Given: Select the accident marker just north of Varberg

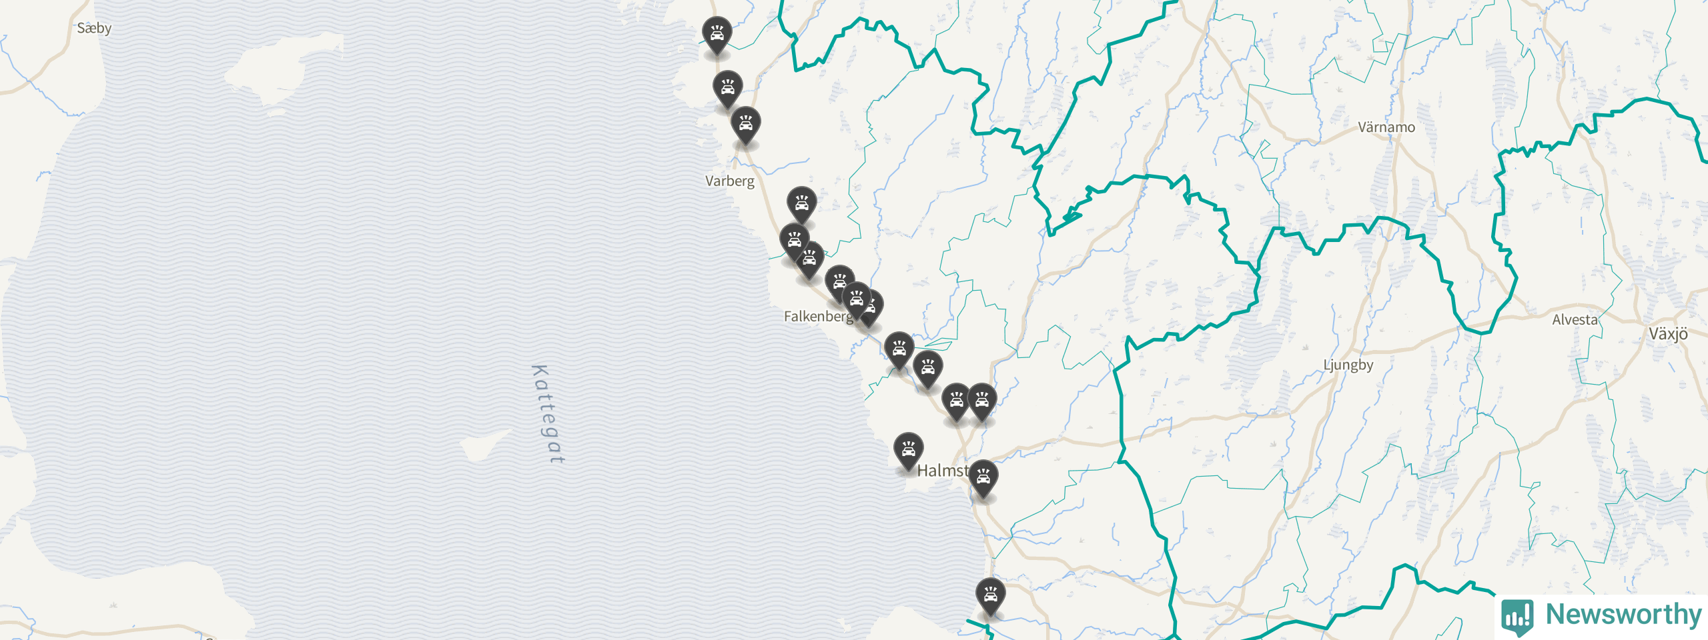Looking at the screenshot, I should click(x=745, y=125).
